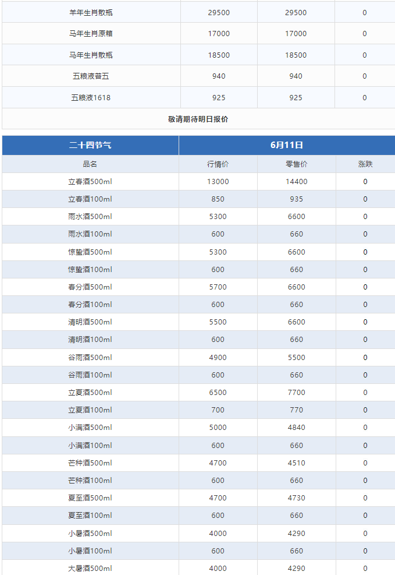Select the 雨水酒100ml row name
This screenshot has height=575, width=395.
(x=90, y=234)
